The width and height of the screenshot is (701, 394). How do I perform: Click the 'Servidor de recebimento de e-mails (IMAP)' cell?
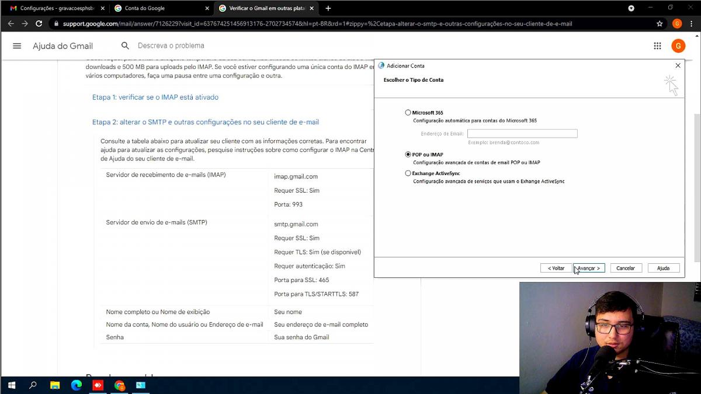click(166, 175)
